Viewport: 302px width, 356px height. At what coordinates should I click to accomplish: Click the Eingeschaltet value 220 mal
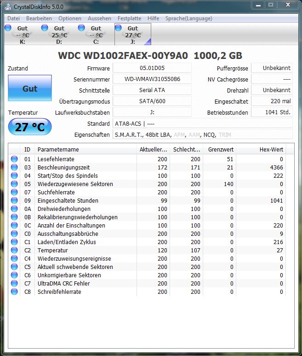(x=272, y=101)
